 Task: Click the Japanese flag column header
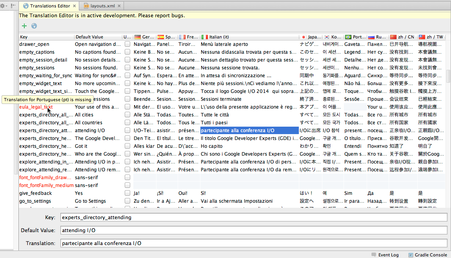tap(310, 37)
